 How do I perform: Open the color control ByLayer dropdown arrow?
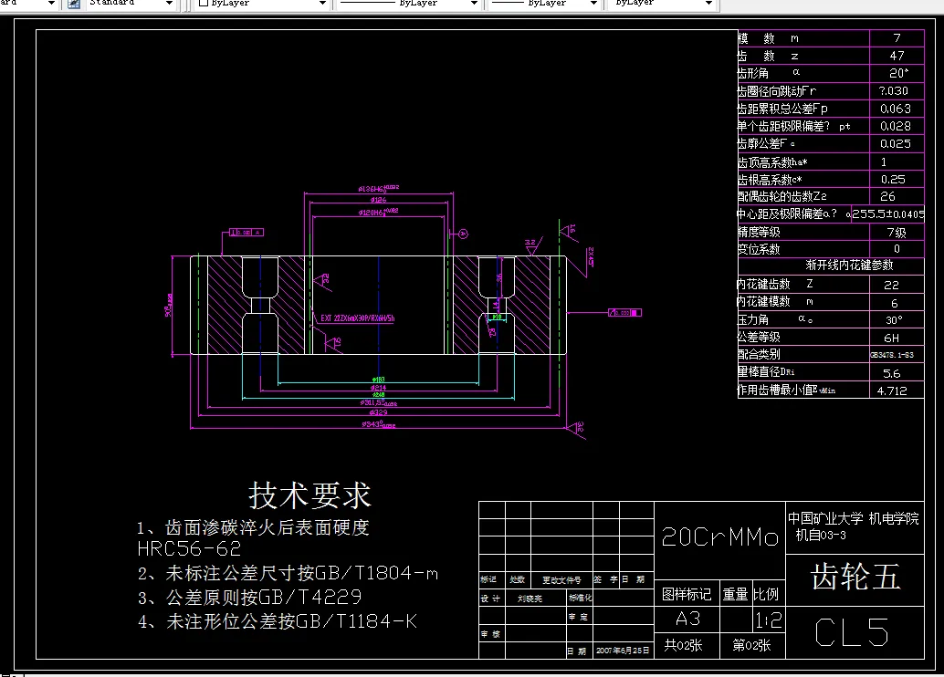click(322, 4)
